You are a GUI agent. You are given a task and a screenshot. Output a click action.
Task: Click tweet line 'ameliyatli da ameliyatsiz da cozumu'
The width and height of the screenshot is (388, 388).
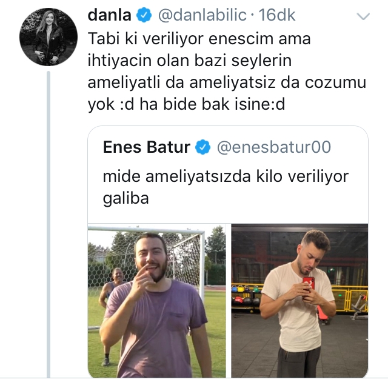click(227, 82)
